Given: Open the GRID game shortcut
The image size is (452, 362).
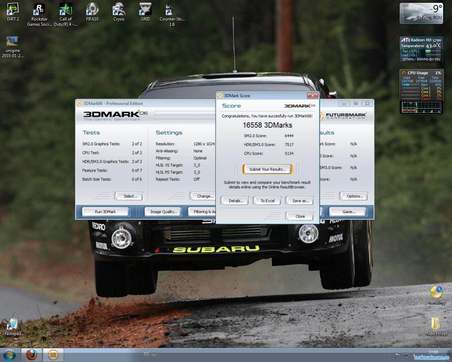Looking at the screenshot, I should click(145, 12).
